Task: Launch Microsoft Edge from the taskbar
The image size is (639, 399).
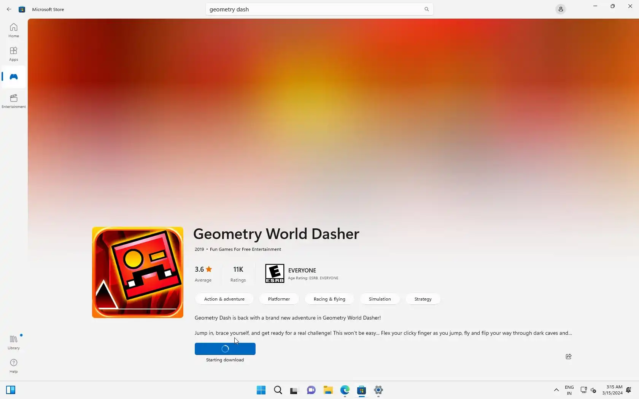Action: [345, 390]
